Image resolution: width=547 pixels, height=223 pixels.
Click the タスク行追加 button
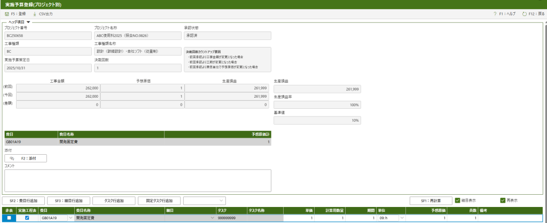[114, 201]
